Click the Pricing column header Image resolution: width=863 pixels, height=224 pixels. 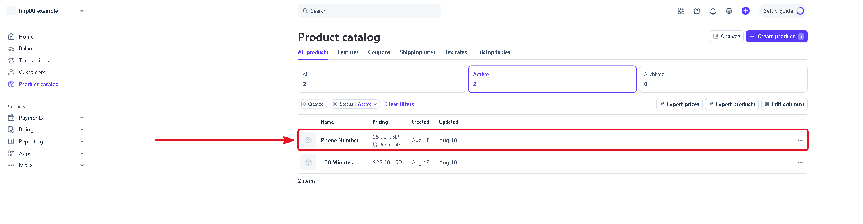pyautogui.click(x=380, y=122)
